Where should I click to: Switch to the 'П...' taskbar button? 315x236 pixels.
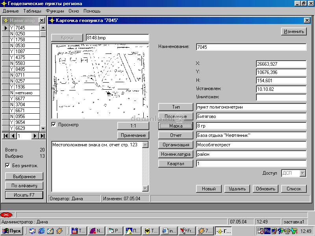point(133,231)
